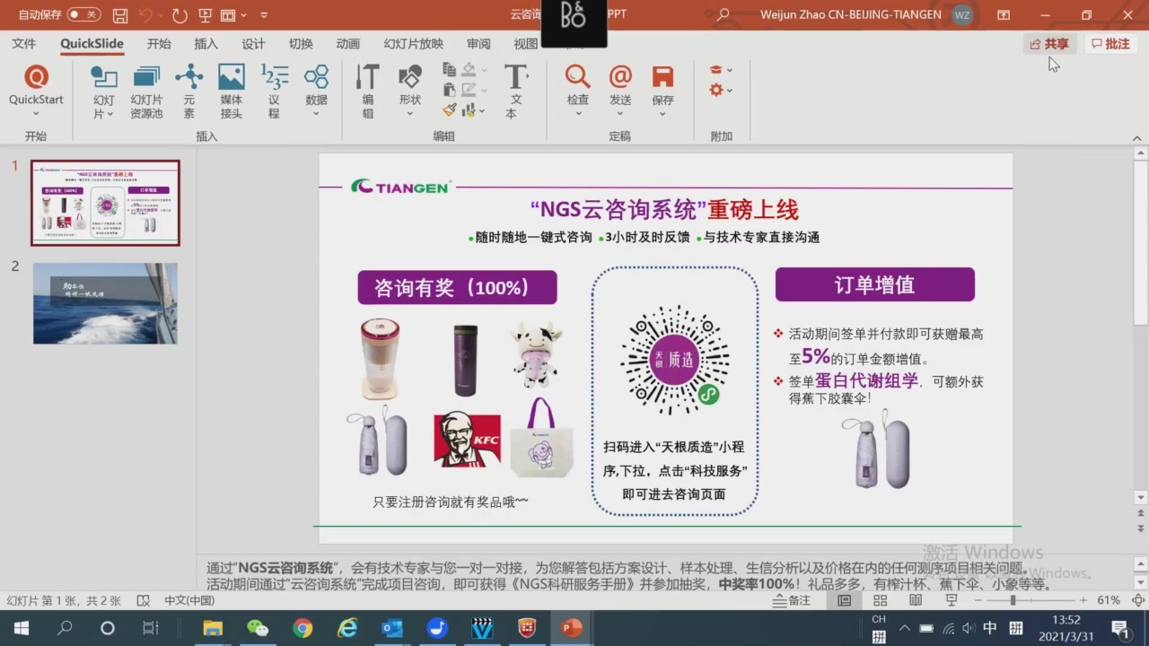Viewport: 1149px width, 646px height.
Task: Open the 编辑 edit tool with hammer icon
Action: coord(368,92)
